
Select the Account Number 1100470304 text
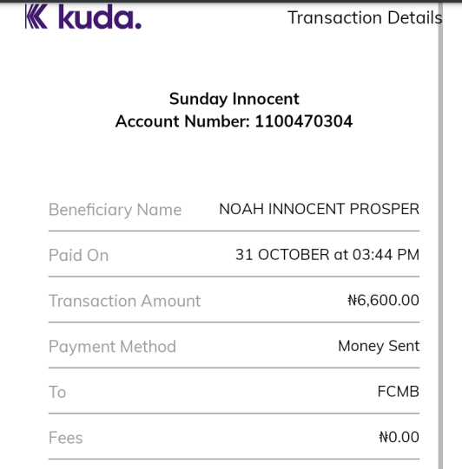(x=234, y=121)
